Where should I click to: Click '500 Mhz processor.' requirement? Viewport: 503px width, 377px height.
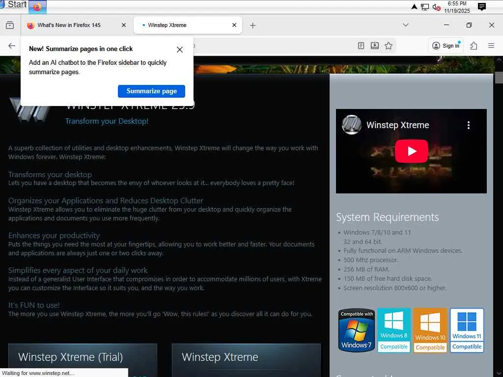pyautogui.click(x=371, y=260)
